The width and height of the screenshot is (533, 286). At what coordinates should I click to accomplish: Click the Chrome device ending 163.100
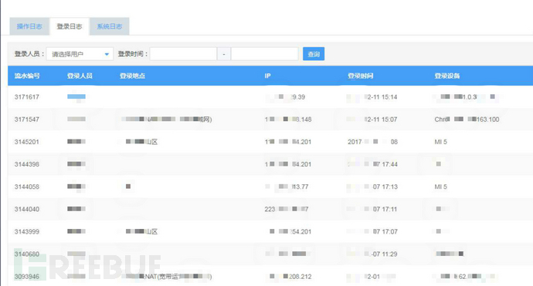467,119
